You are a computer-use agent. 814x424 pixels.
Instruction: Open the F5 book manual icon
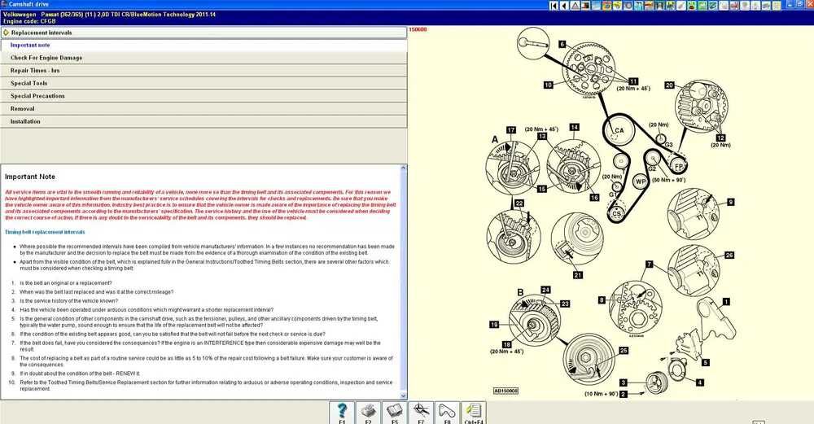pos(395,413)
